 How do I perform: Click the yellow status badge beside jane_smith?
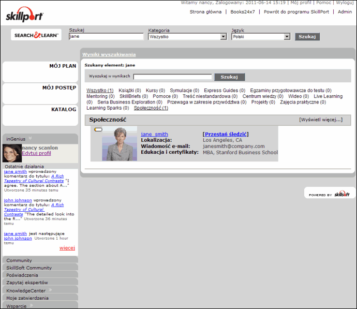pos(98,129)
